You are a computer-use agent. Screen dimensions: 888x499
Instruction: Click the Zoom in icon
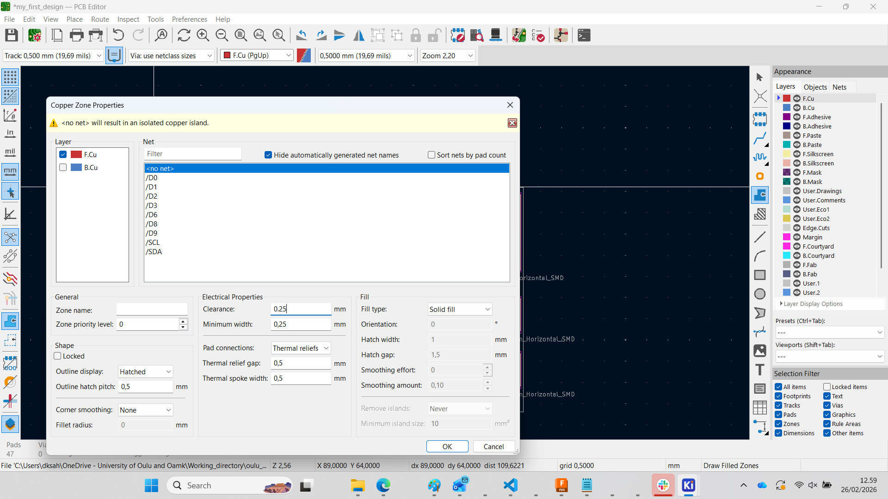203,35
